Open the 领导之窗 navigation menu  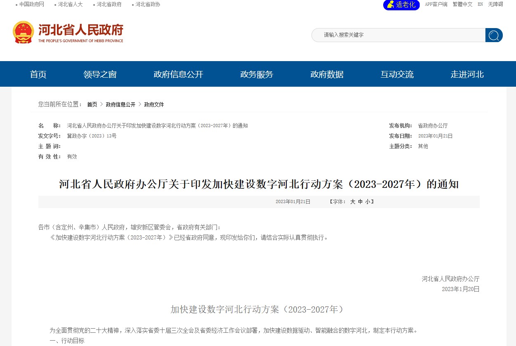[100, 74]
